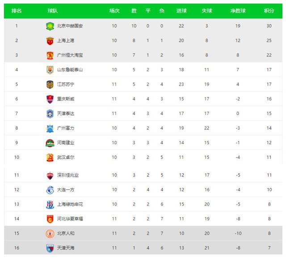Select the 大连一方 club logo
The image size is (286, 258).
50,190
